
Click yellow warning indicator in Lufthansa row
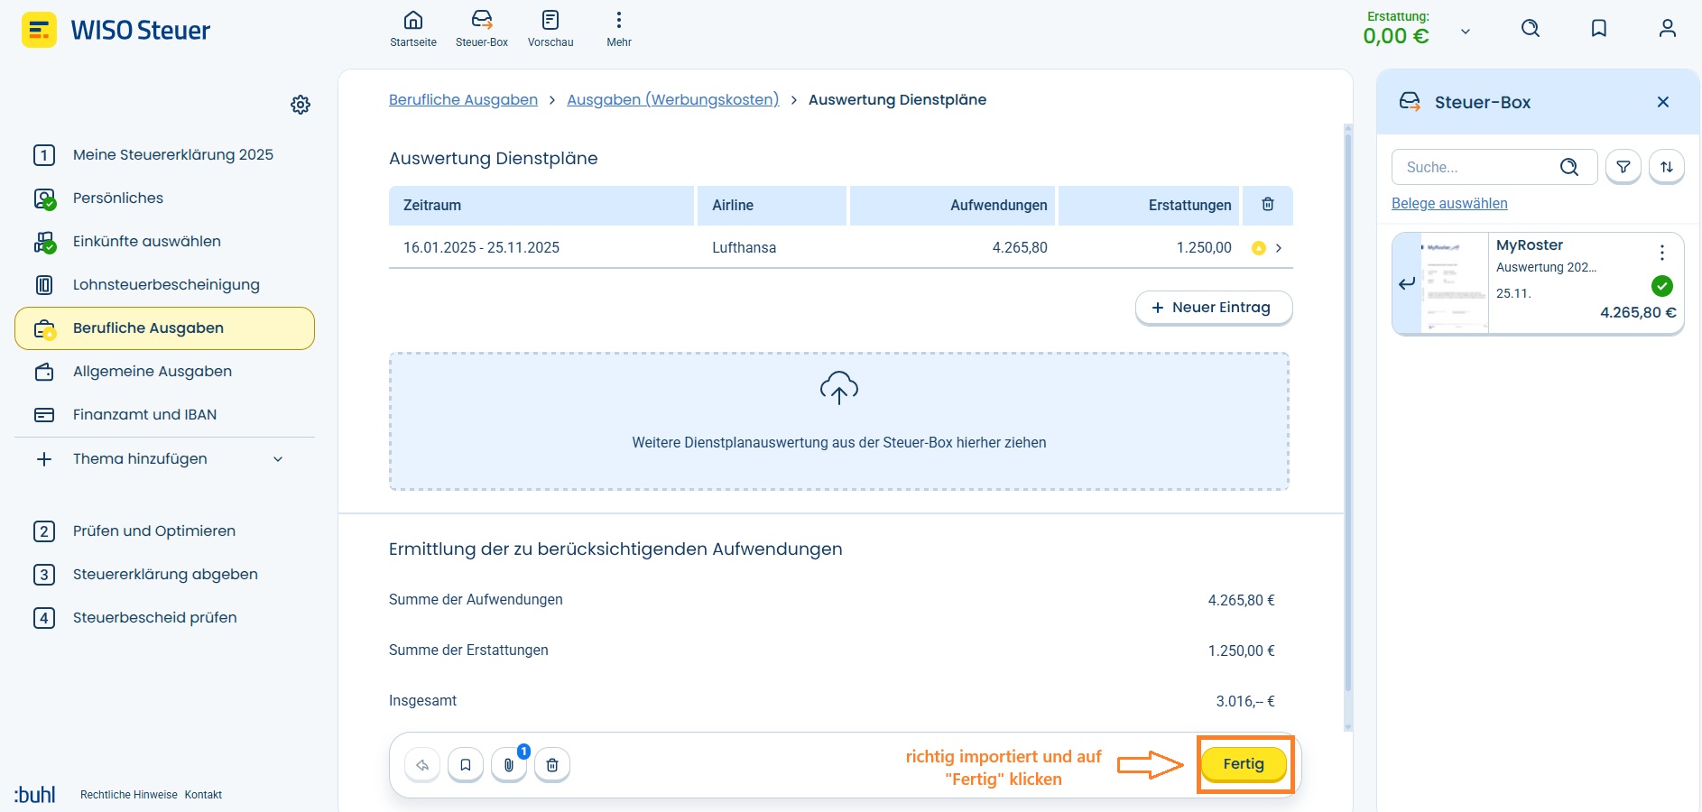tap(1259, 248)
